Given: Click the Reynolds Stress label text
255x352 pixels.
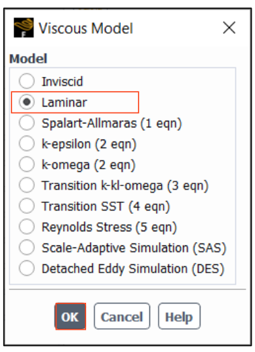Looking at the screenshot, I should [87, 227].
